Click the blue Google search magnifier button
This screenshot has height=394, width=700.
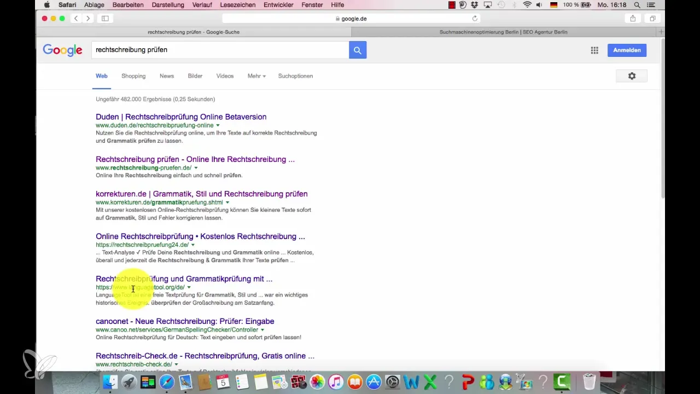pos(358,50)
